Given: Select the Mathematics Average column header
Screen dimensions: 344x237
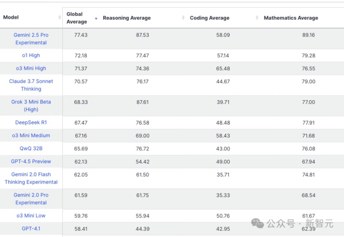Looking at the screenshot, I should (291, 18).
